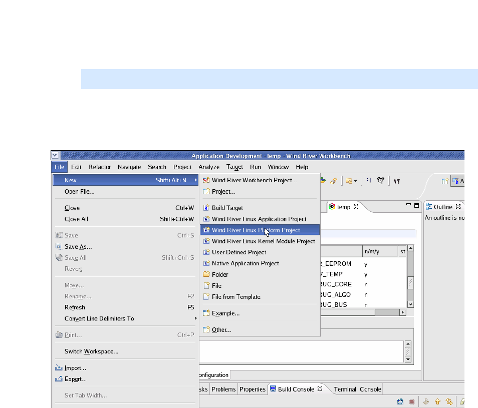
Task: Click the Wind River Workbench Project icon
Action: click(206, 180)
